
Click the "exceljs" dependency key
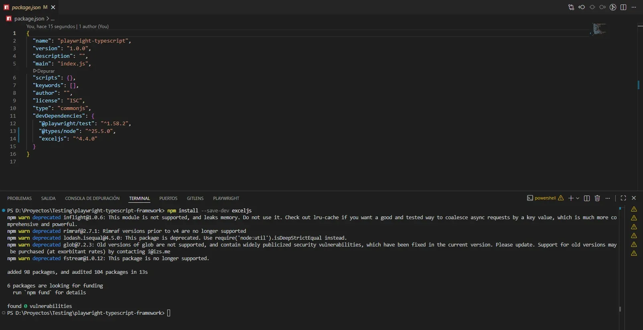[x=53, y=139]
